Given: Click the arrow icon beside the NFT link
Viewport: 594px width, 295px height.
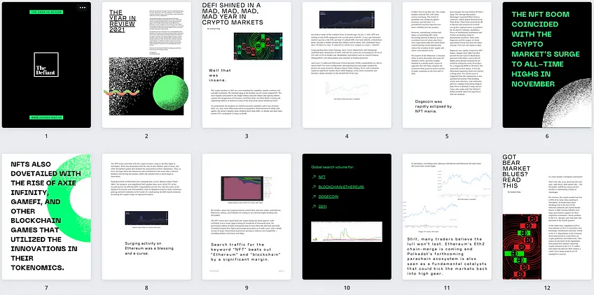Looking at the screenshot, I should (x=314, y=177).
